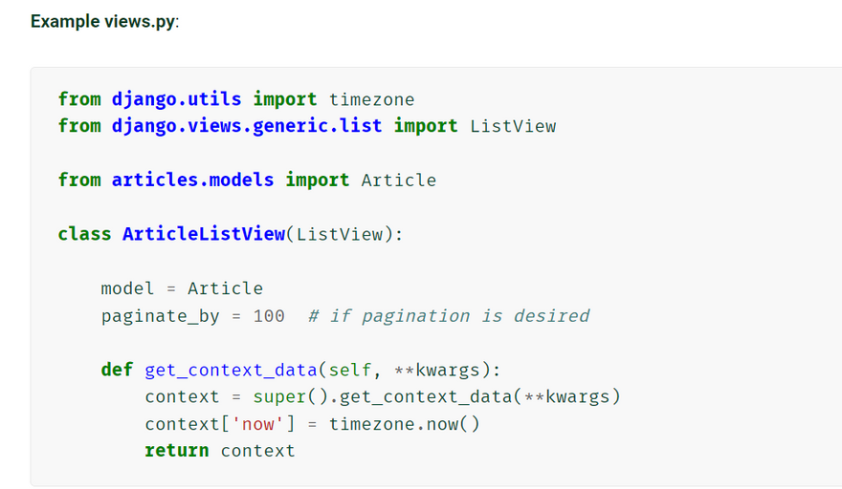Click ListView at end of second import
Viewport: 842px width, 489px height.
(x=513, y=125)
